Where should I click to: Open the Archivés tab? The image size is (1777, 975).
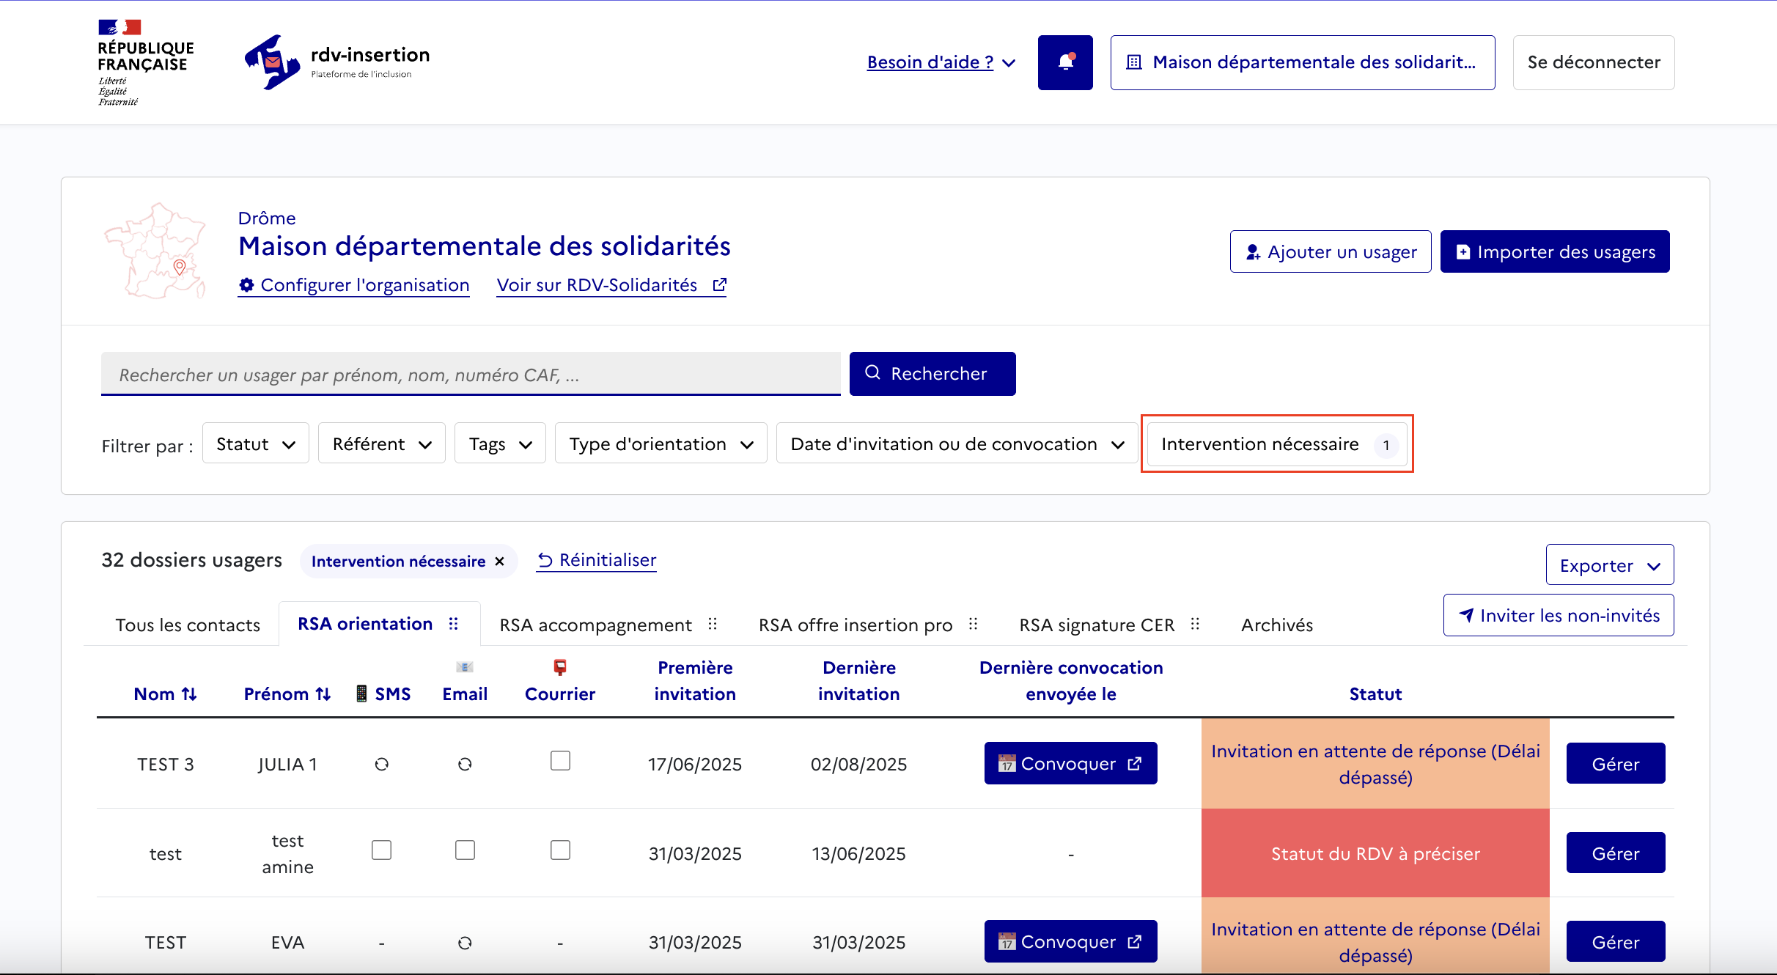point(1276,625)
